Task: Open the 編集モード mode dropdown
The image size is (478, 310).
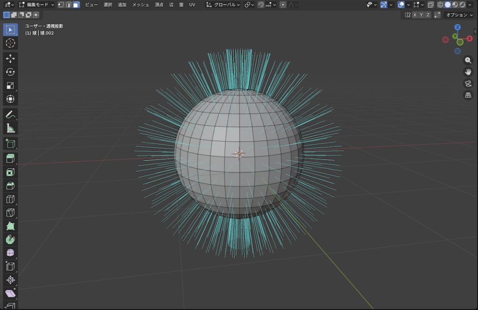Action: coord(36,5)
